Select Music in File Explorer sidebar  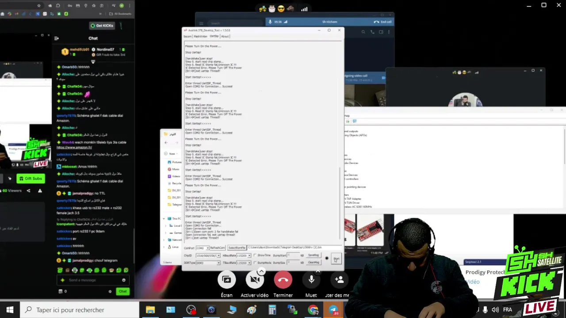click(174, 169)
